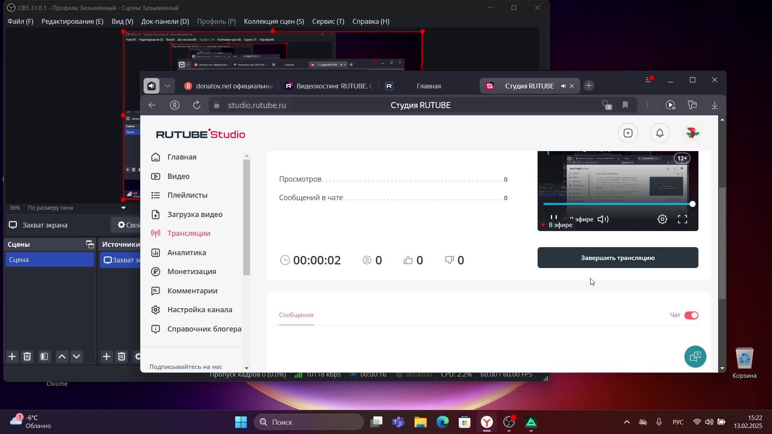Add a new scene in OBS
The image size is (772, 434).
(12, 357)
